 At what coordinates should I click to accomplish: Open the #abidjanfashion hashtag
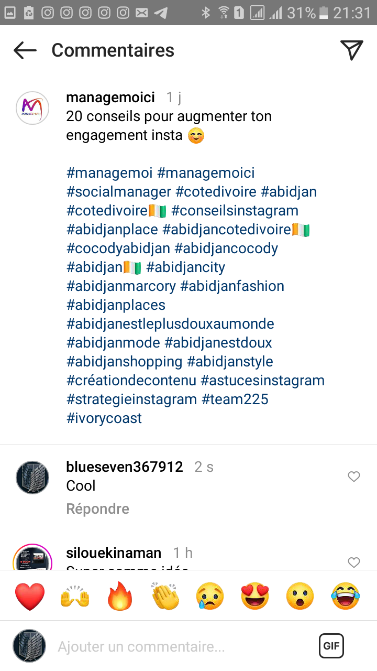(x=232, y=286)
